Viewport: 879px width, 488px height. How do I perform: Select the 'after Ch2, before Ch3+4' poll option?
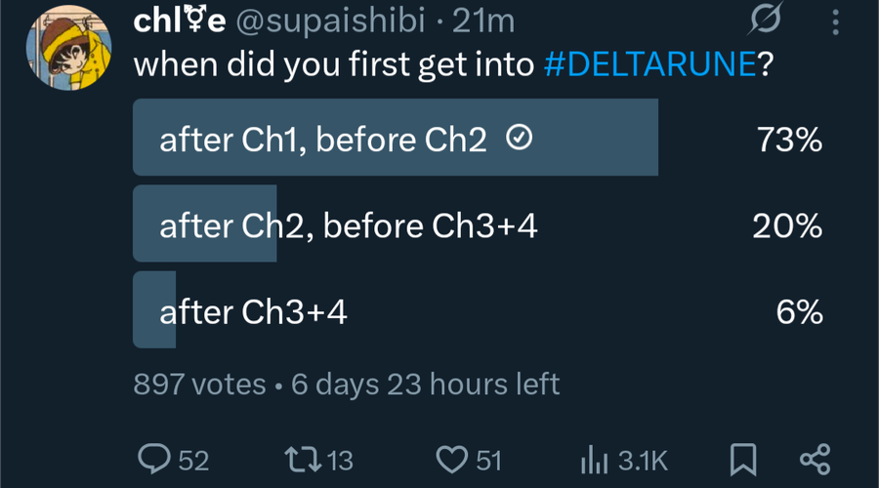coord(478,224)
